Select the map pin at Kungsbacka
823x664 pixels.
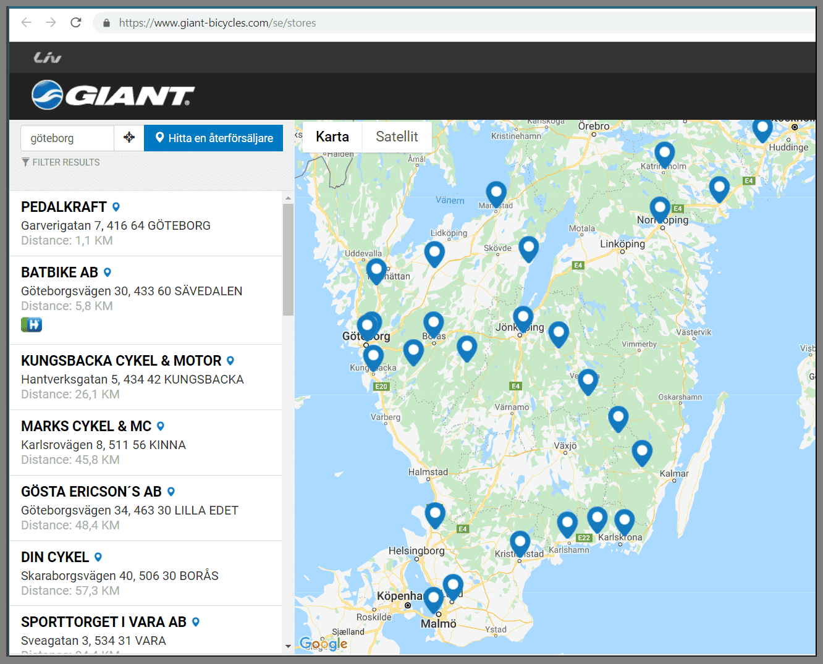373,357
